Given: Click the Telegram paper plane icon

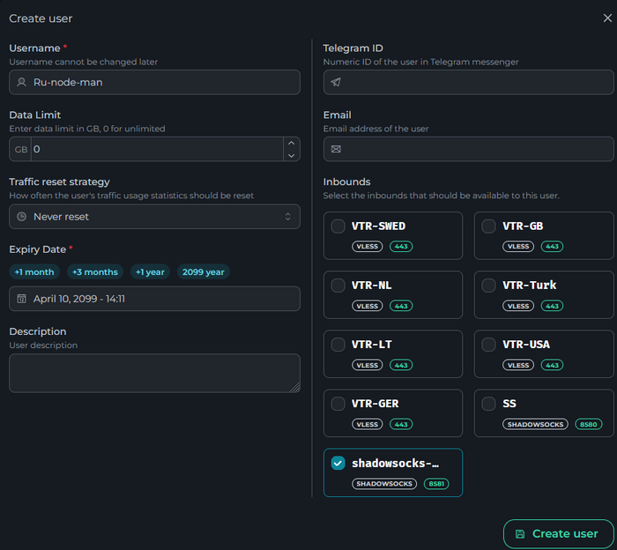Looking at the screenshot, I should click(x=336, y=82).
